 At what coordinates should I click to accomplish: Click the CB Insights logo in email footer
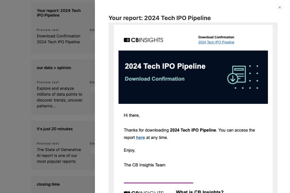pyautogui.click(x=144, y=192)
